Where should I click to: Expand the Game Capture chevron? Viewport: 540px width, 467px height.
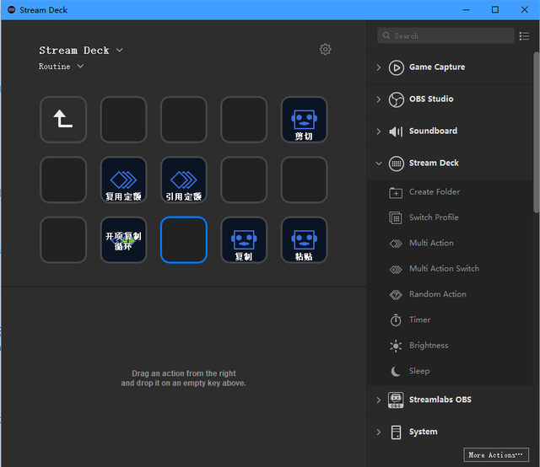tap(379, 67)
